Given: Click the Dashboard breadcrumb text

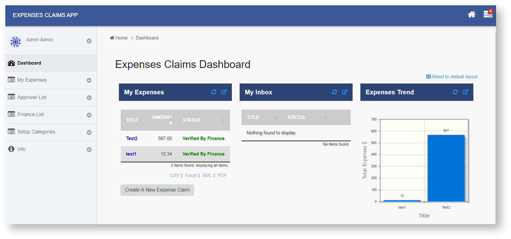Looking at the screenshot, I should coord(147,38).
